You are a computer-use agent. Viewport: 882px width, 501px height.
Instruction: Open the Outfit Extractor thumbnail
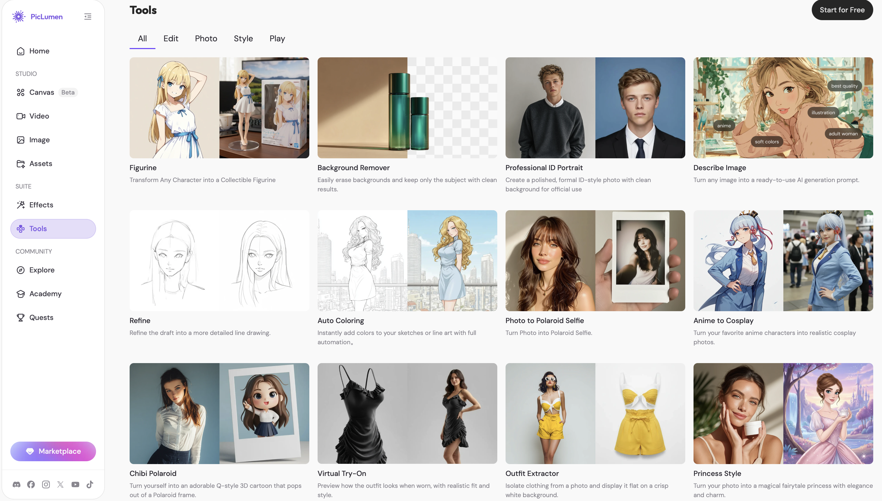coord(595,413)
